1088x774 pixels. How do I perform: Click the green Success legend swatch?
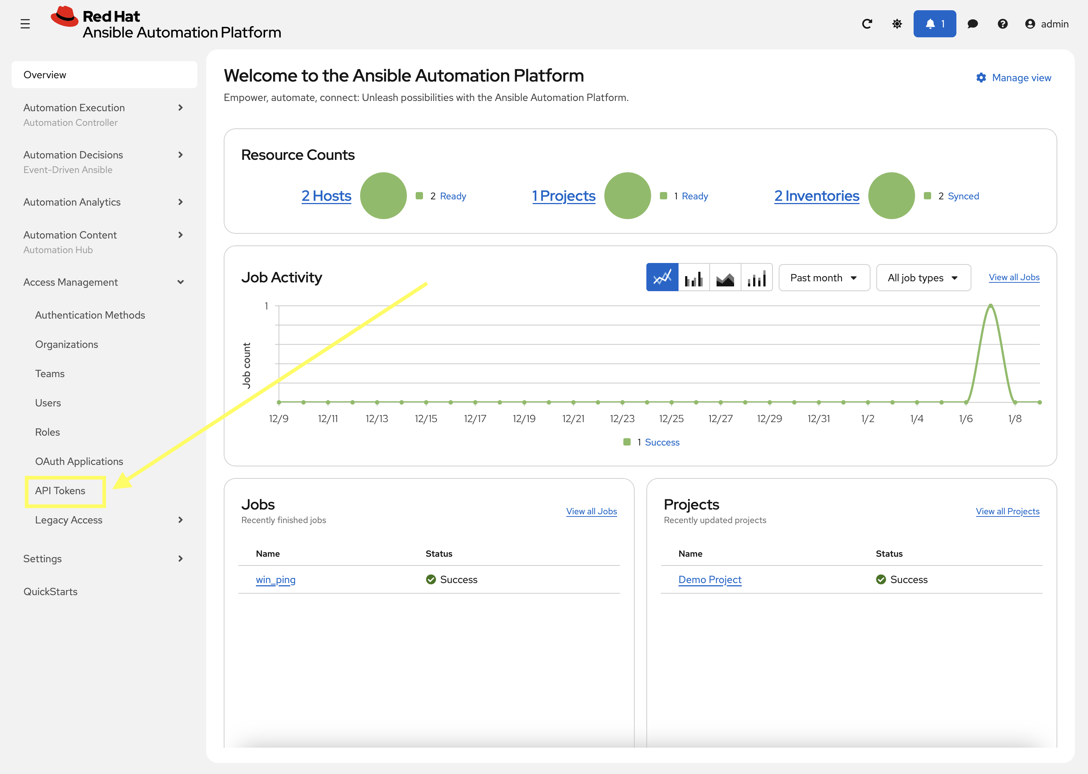click(x=627, y=442)
